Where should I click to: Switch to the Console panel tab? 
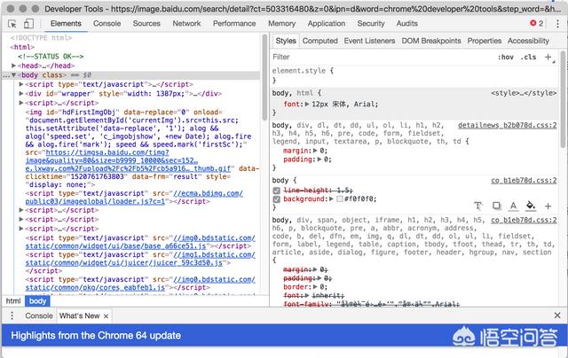[106, 24]
